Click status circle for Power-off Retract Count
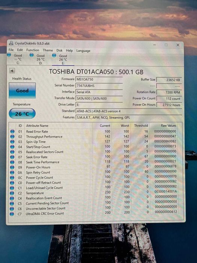The image size is (197, 263). click(12, 183)
